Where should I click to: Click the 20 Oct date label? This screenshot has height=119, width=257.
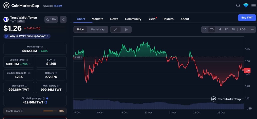coord(148,113)
